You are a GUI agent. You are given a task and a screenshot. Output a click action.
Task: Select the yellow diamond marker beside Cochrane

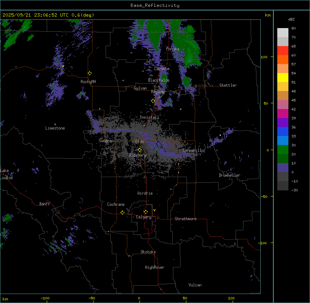click(122, 213)
